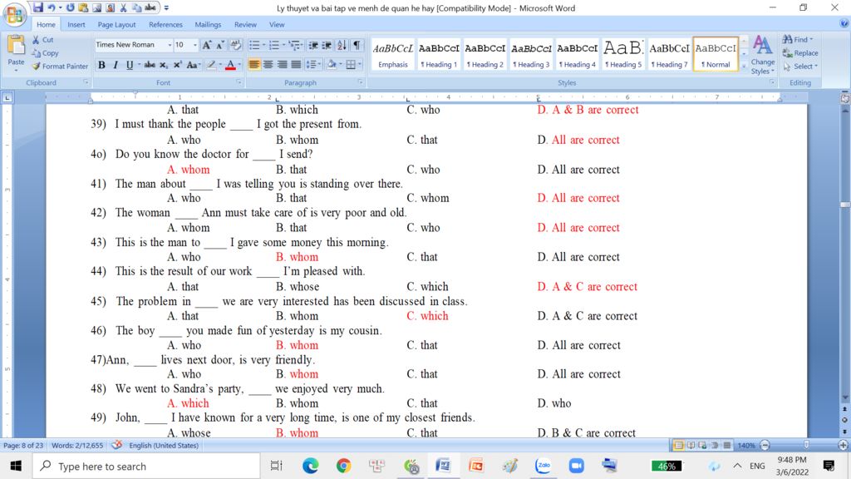Switch to Draft view in status bar
Screen dimensions: 851x479
tap(727, 446)
